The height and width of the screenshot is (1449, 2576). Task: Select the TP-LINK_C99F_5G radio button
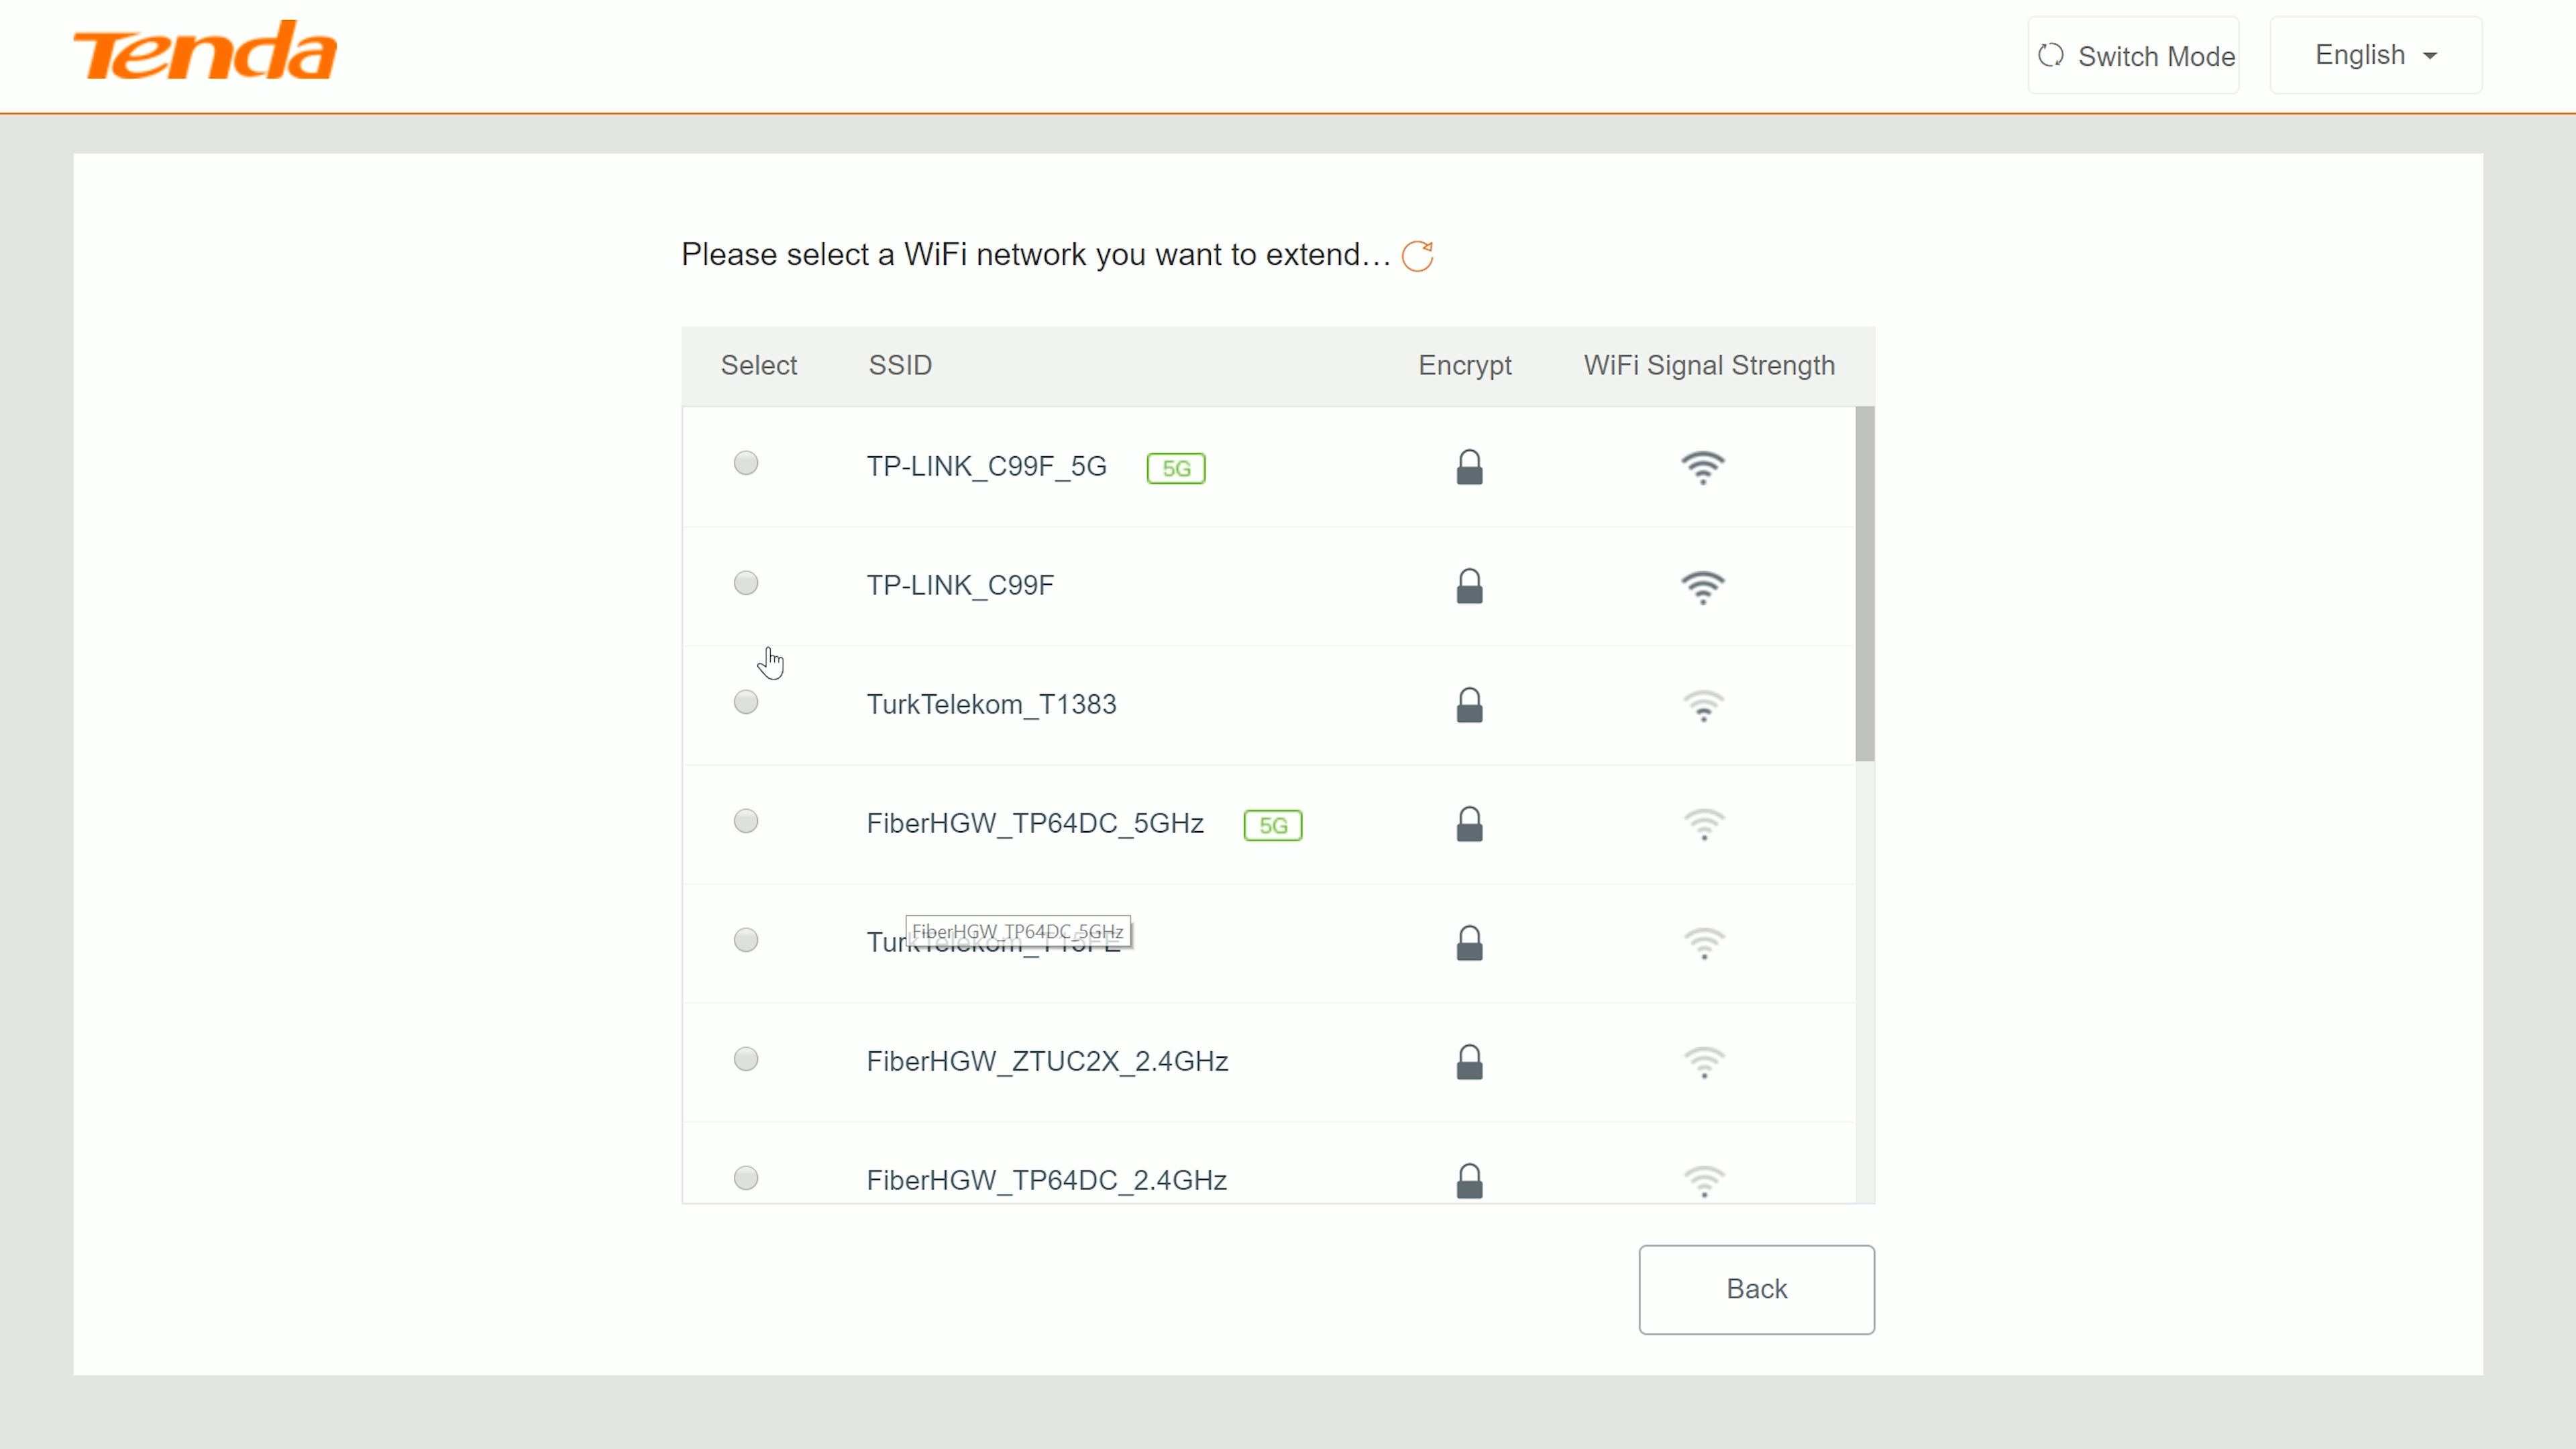(x=746, y=463)
